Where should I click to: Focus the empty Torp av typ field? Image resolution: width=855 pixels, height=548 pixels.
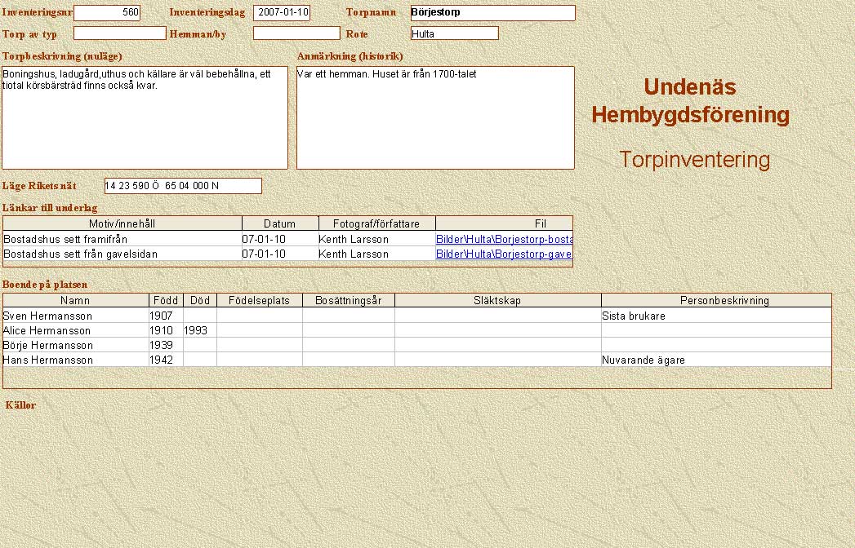click(119, 33)
